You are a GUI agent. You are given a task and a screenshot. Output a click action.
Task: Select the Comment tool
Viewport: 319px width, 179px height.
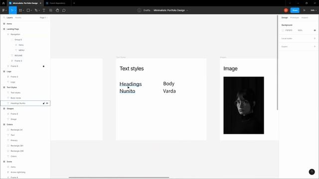[x=64, y=10]
